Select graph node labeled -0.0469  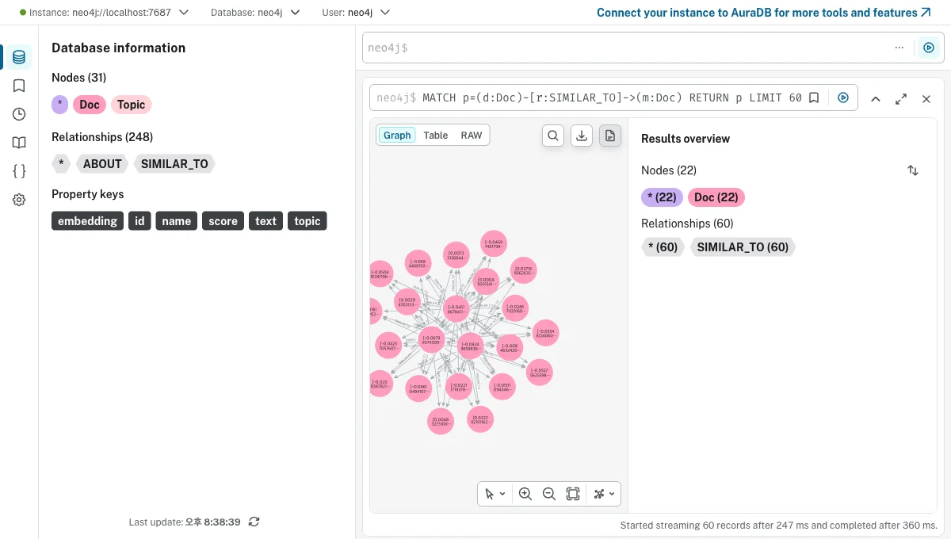[493, 243]
